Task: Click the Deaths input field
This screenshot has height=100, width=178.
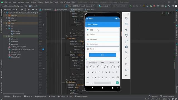Action: [103, 34]
